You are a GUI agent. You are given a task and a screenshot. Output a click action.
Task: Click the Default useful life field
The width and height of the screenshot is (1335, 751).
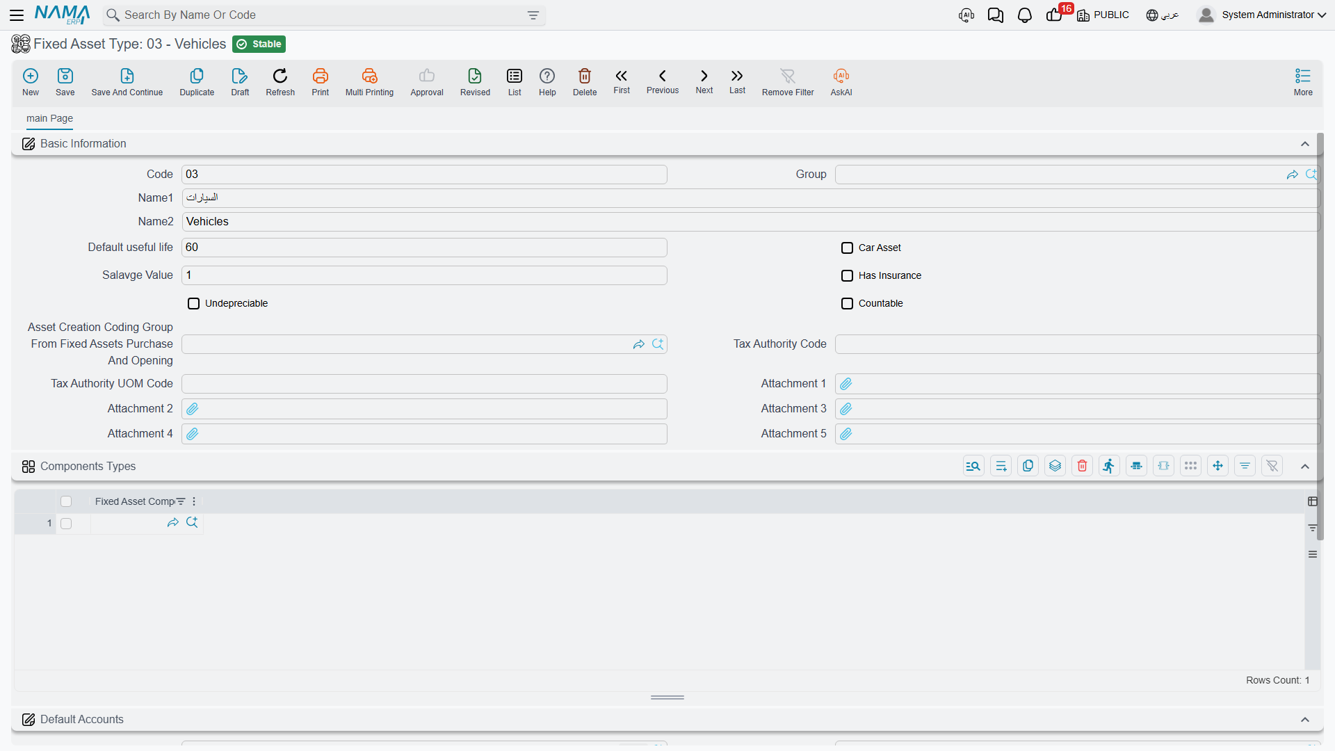pos(424,248)
